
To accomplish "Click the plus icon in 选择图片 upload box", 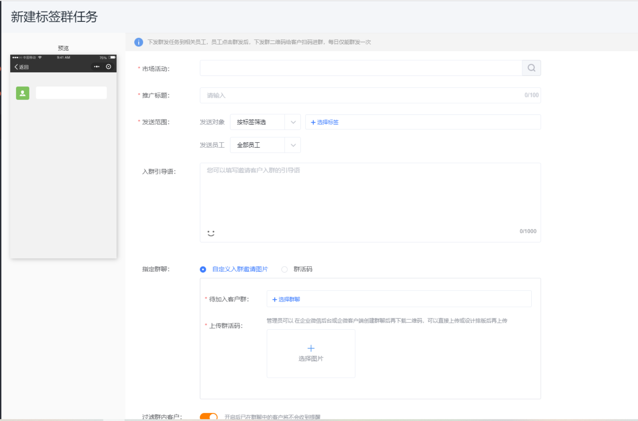I will coord(311,348).
